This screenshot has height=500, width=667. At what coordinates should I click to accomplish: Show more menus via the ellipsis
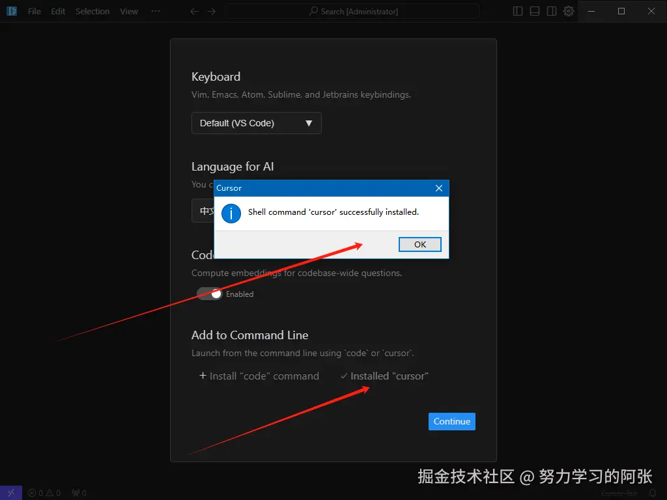[156, 12]
